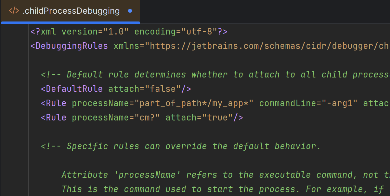The width and height of the screenshot is (390, 196).
Task: Click the editor gutter beside the DefaultRule line
Action: coord(15,89)
